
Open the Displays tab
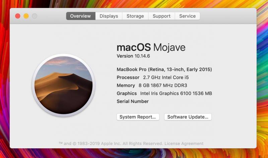pyautogui.click(x=109, y=16)
